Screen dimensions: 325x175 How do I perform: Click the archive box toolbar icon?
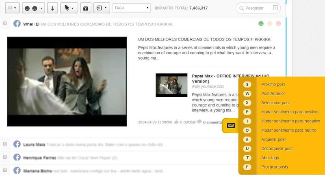coord(86,8)
